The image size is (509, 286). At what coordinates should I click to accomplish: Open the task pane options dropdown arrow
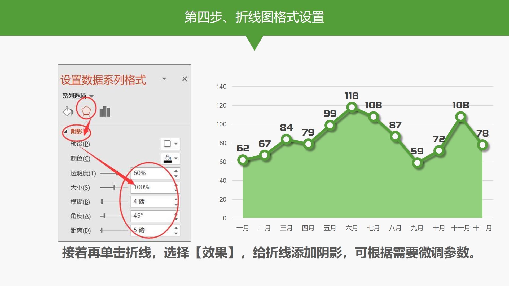tap(164, 79)
